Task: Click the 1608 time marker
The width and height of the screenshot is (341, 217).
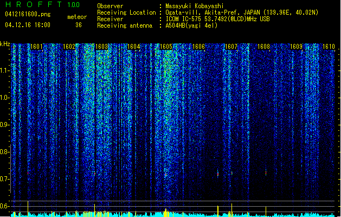Action: click(x=263, y=47)
